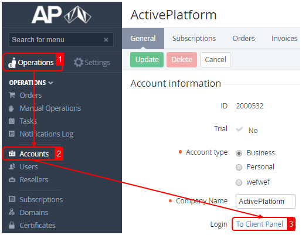Click the Notifications Log icon
The width and height of the screenshot is (302, 235).
[12, 134]
